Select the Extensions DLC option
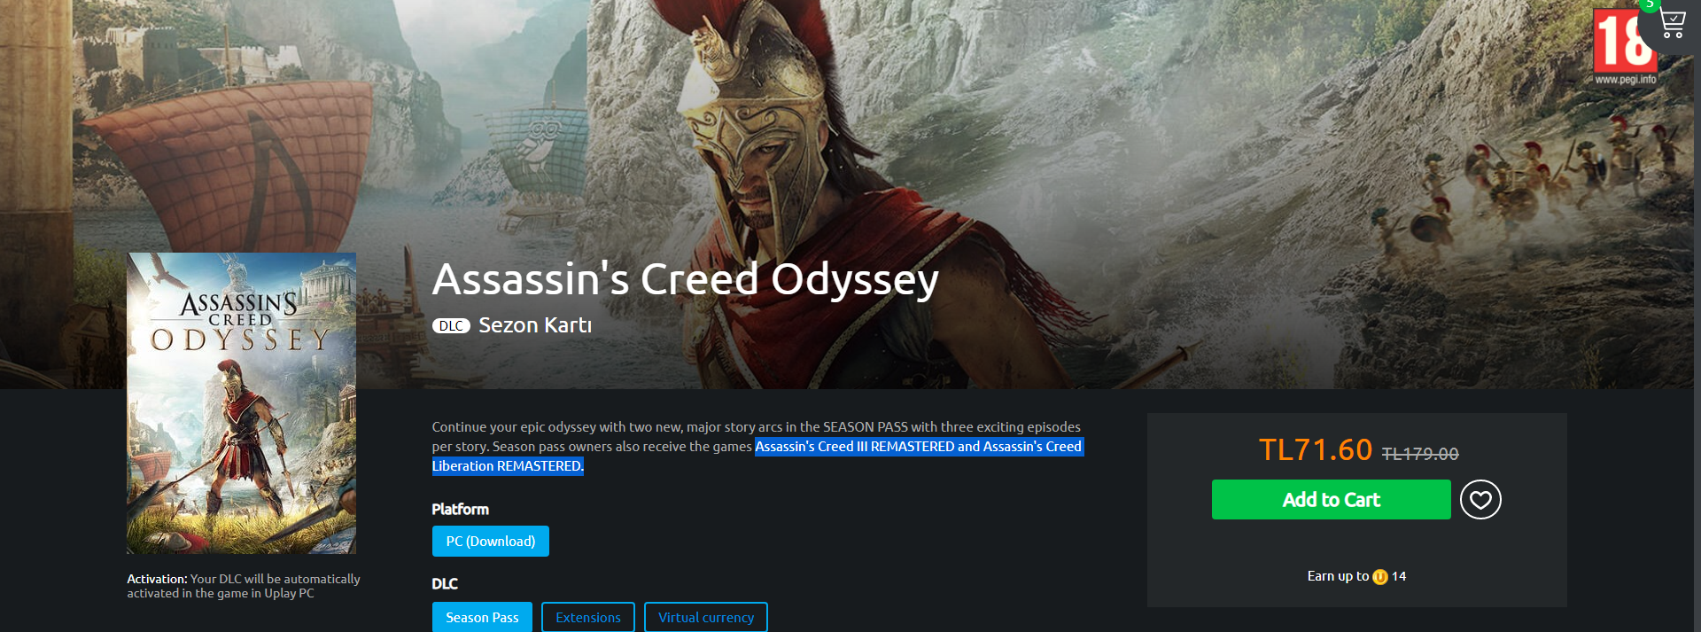The width and height of the screenshot is (1701, 632). tap(588, 618)
